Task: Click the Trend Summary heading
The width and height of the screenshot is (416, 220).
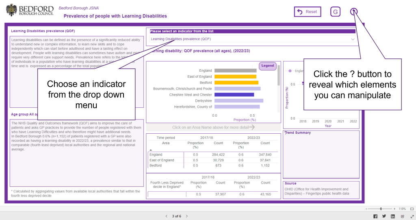Action: 298,132
